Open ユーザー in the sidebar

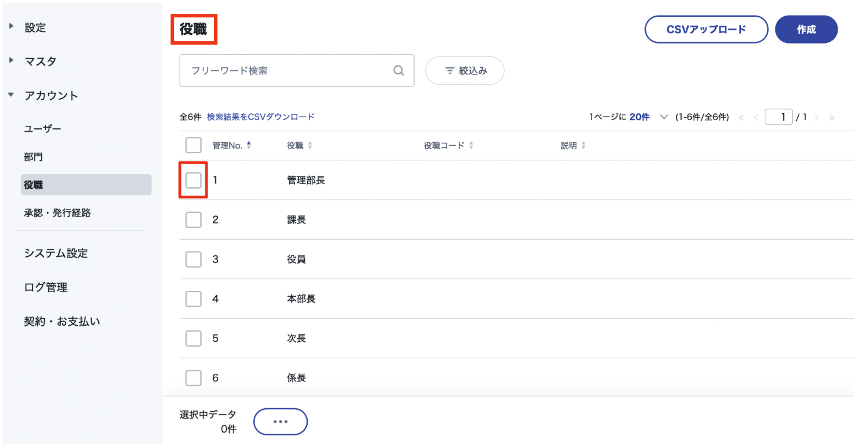pyautogui.click(x=42, y=129)
